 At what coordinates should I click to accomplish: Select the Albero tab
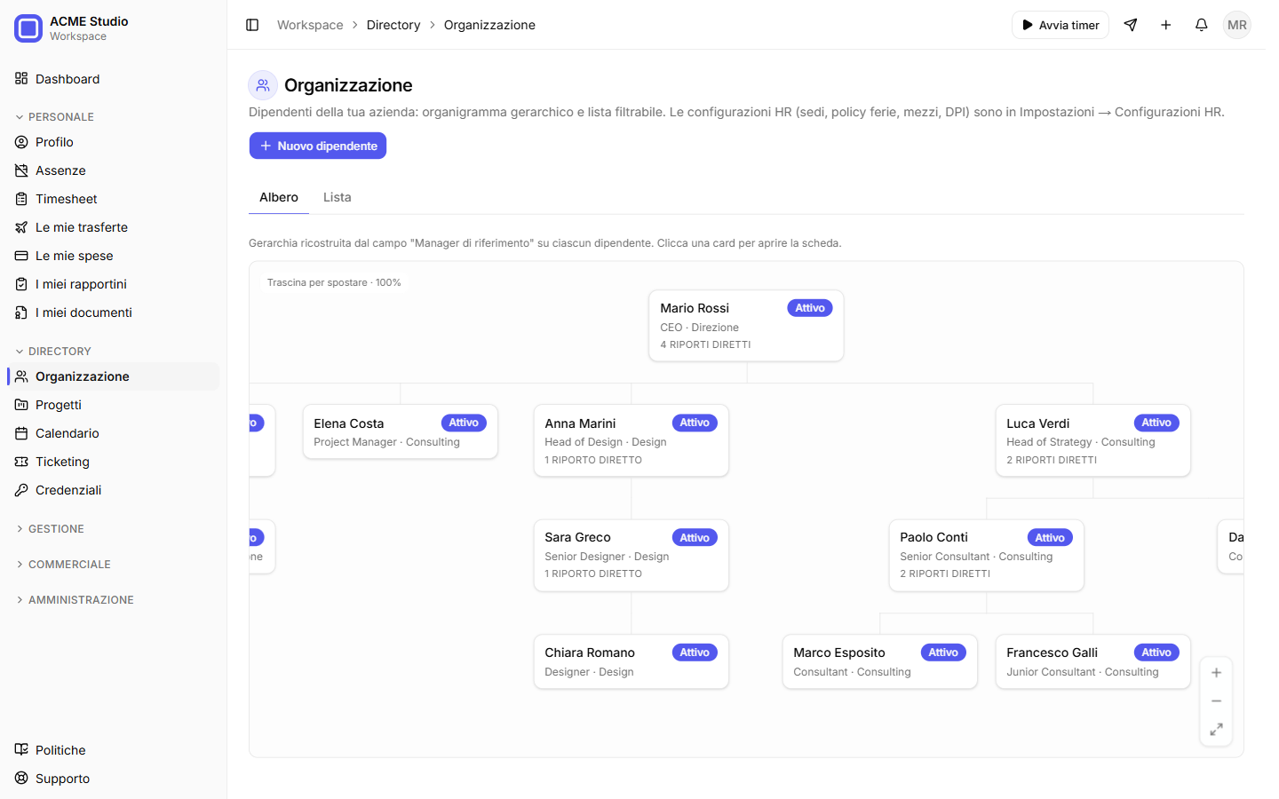pyautogui.click(x=279, y=197)
